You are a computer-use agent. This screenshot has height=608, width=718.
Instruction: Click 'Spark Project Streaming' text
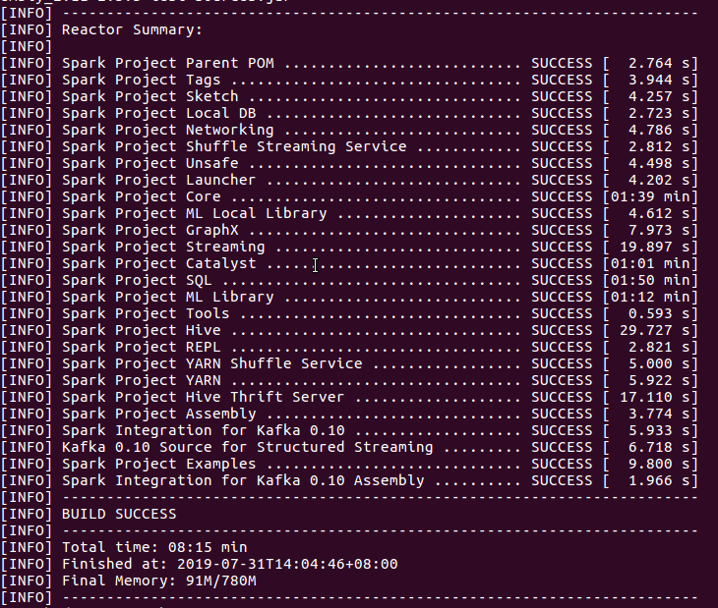[163, 247]
